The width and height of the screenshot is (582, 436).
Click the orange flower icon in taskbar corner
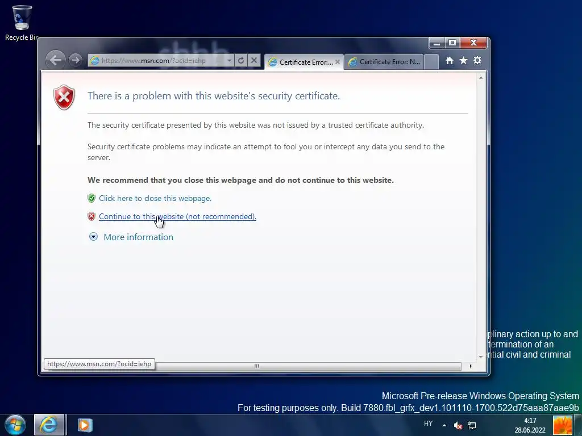563,425
